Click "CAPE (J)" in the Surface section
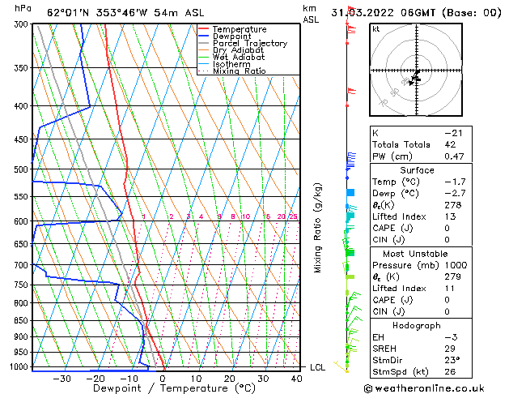Viewport: 509px width, 394px height. (x=392, y=228)
